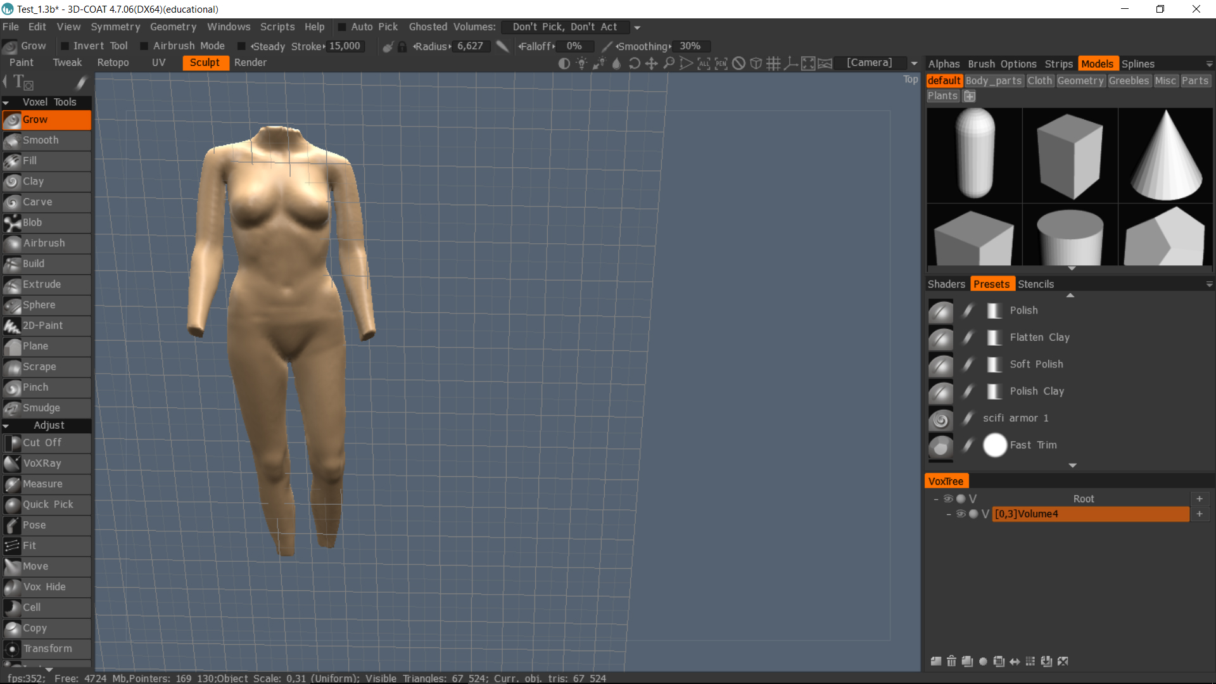
Task: Open the Geometry menu
Action: coord(173,27)
